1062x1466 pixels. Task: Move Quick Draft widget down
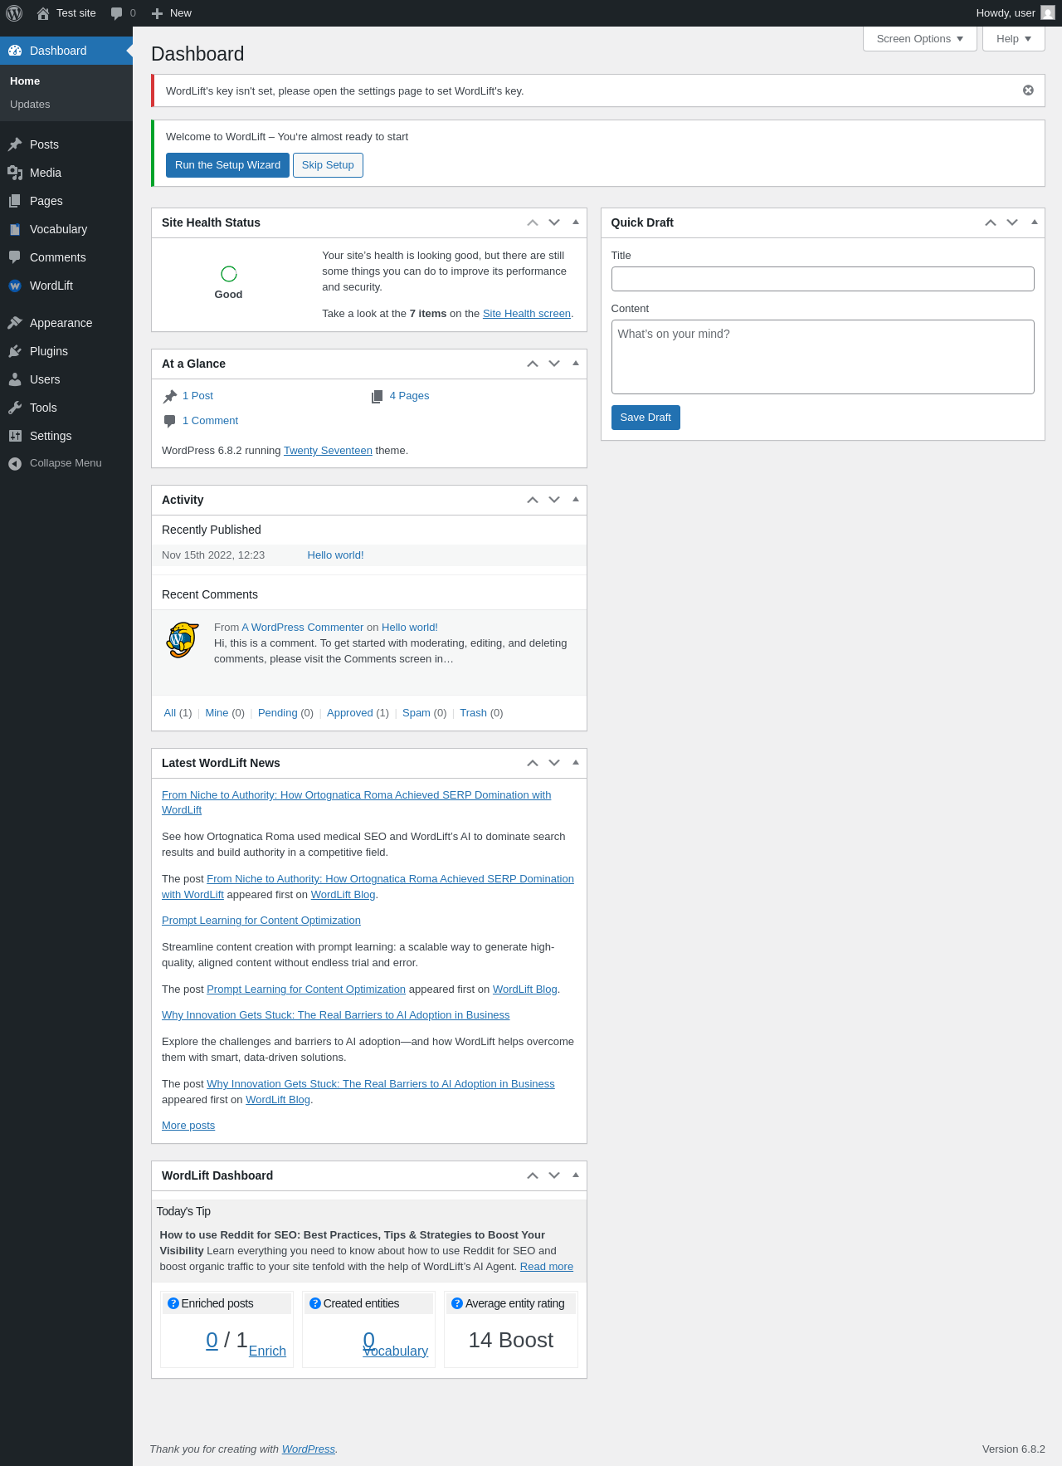click(x=1012, y=222)
